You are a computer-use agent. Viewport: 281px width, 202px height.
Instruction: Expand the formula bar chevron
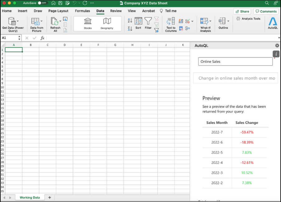click(x=279, y=38)
